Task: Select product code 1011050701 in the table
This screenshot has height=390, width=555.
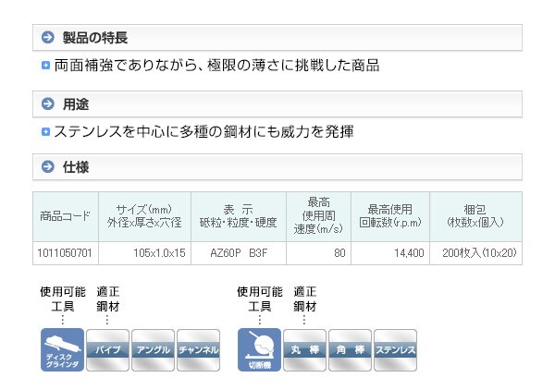Action: [65, 252]
